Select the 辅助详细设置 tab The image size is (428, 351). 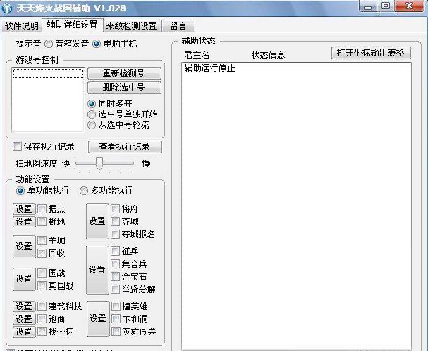(x=73, y=25)
